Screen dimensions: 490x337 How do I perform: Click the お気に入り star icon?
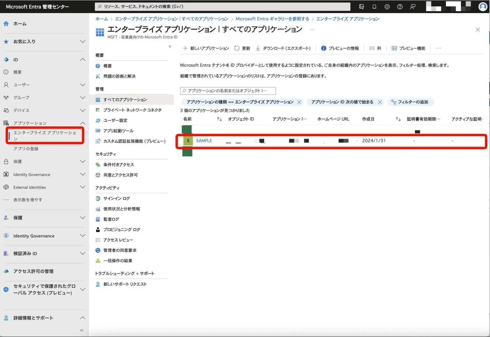pyautogui.click(x=6, y=41)
